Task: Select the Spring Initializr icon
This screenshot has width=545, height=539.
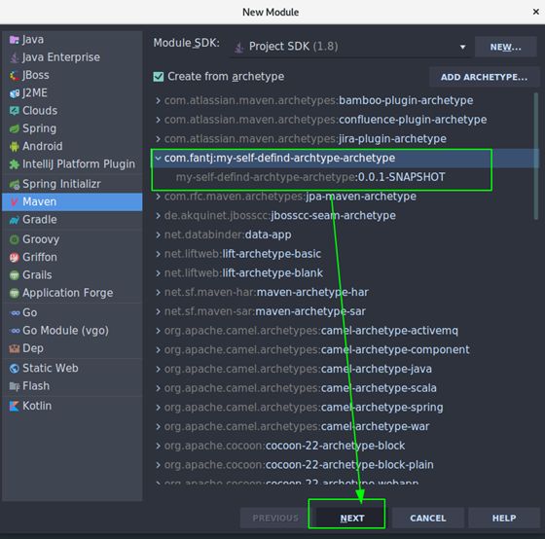Action: (x=15, y=184)
